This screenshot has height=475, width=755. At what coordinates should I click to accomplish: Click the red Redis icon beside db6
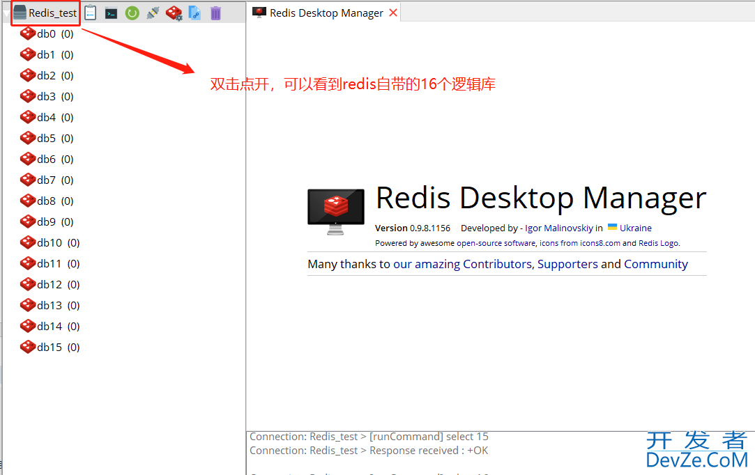click(28, 159)
